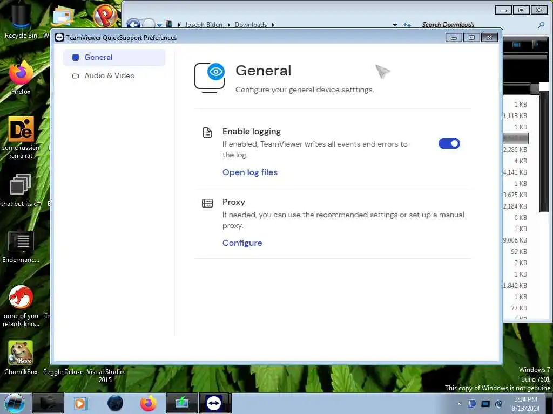The height and width of the screenshot is (414, 553).
Task: Click the camera icon beside Audio & Video
Action: (x=75, y=75)
